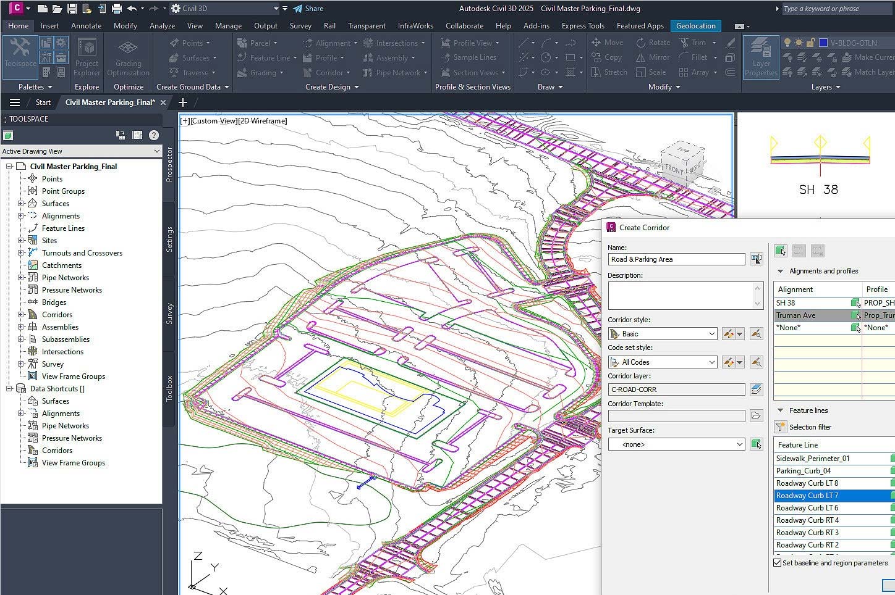Screen dimensions: 895x595
Task: Click the Description text box
Action: tap(686, 296)
